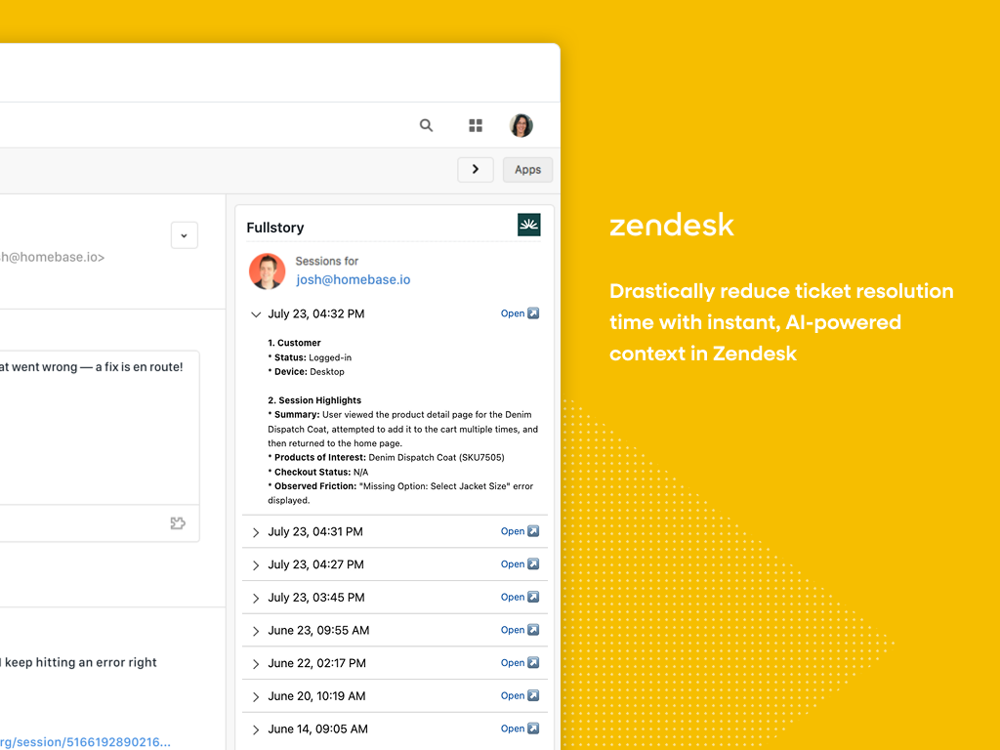Click the puzzle piece icon in reply box
Viewport: 1000px width, 750px height.
pyautogui.click(x=178, y=523)
